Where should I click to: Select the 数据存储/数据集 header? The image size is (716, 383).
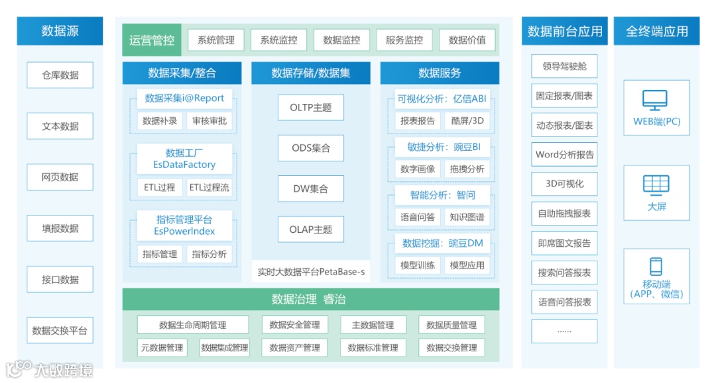click(310, 73)
